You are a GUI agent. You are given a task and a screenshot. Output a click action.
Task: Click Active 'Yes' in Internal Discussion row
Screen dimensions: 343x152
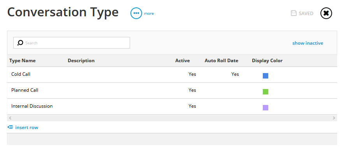pos(192,106)
